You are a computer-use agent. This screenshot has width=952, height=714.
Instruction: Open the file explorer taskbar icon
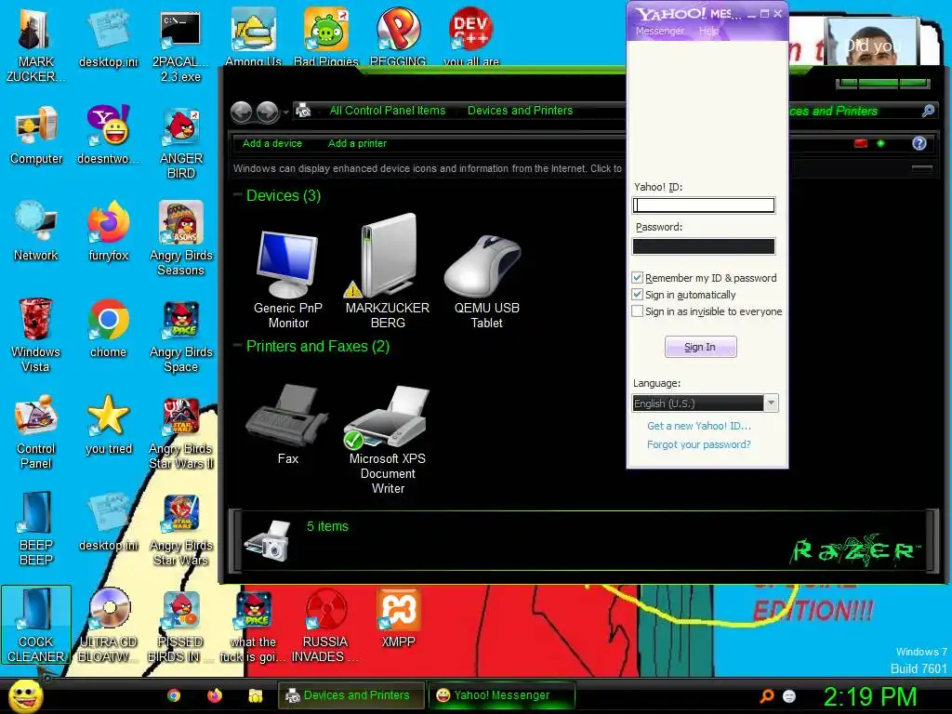255,695
